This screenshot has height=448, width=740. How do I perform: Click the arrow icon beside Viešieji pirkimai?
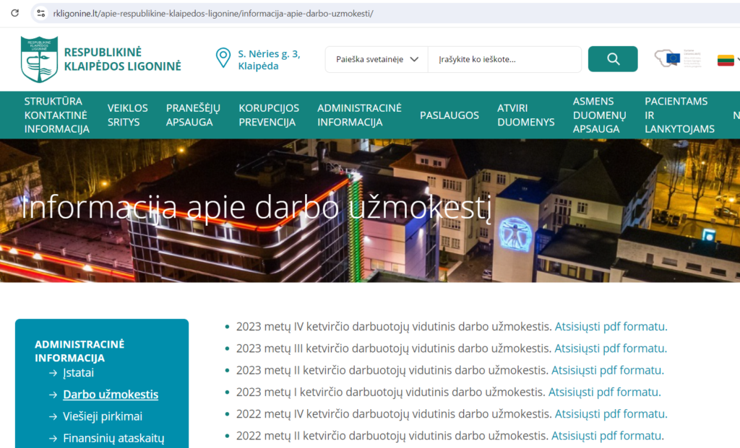(x=53, y=416)
